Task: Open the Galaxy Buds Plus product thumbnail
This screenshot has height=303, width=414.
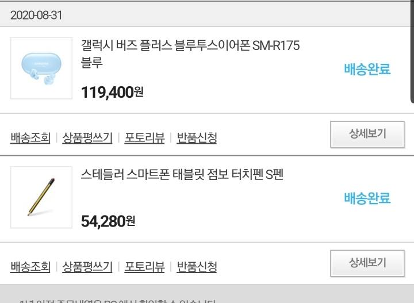Action: click(40, 67)
